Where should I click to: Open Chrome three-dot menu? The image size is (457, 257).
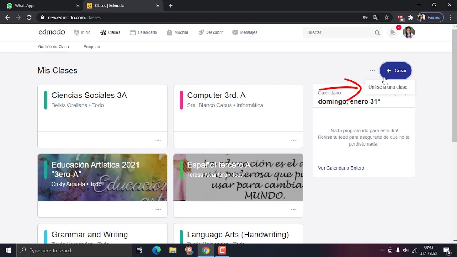coord(450,17)
